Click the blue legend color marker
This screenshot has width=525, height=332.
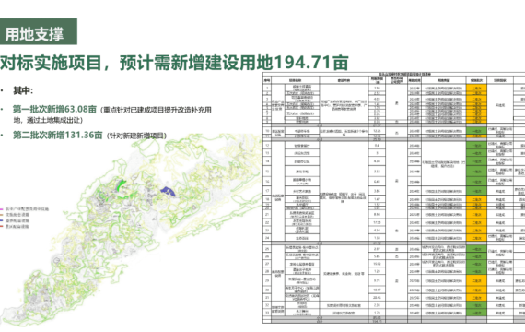tap(2, 220)
